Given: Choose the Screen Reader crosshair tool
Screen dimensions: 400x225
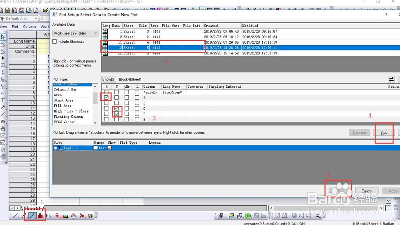Looking at the screenshot, I should coord(3,58).
